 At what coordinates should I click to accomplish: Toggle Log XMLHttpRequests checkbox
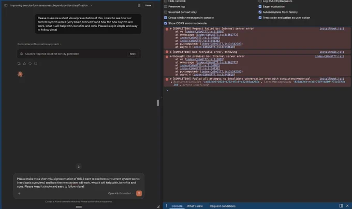coord(260,1)
